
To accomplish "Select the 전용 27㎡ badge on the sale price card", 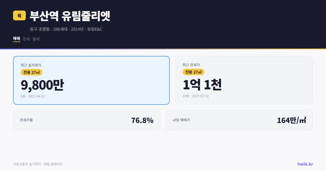I will (32, 72).
